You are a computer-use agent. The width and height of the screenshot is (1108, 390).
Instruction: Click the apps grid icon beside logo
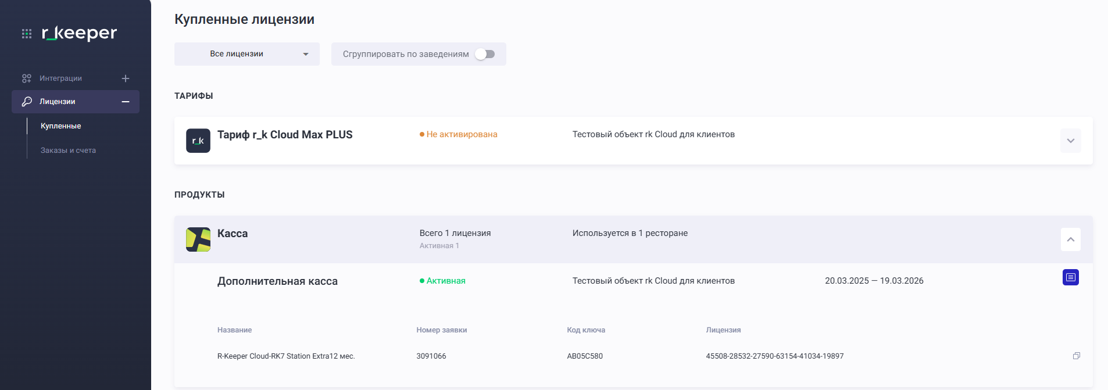coord(27,34)
